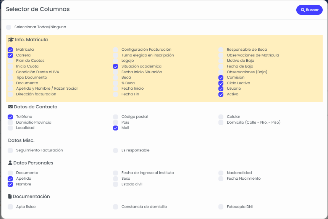The width and height of the screenshot is (328, 219).
Task: Check Fecha Fin option
Action: tap(115, 94)
